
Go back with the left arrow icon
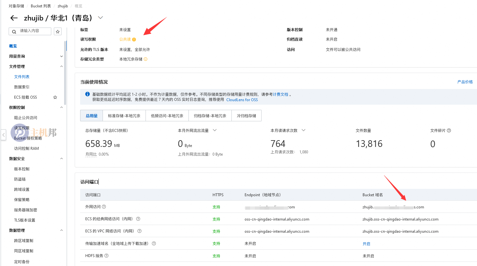(14, 18)
